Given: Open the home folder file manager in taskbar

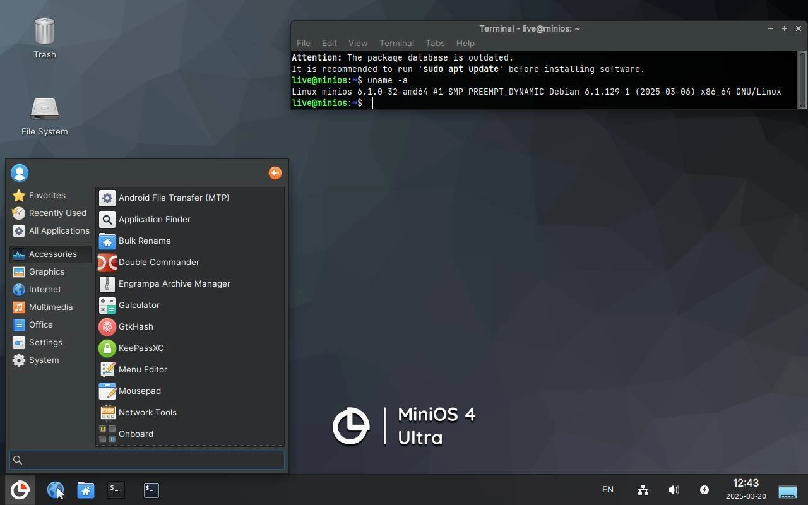Looking at the screenshot, I should click(x=86, y=490).
